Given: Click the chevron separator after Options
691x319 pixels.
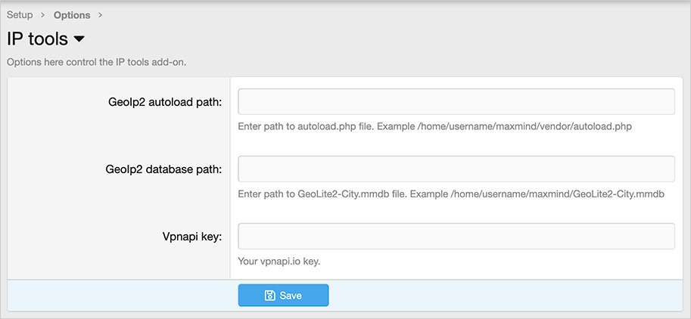Looking at the screenshot, I should [101, 14].
